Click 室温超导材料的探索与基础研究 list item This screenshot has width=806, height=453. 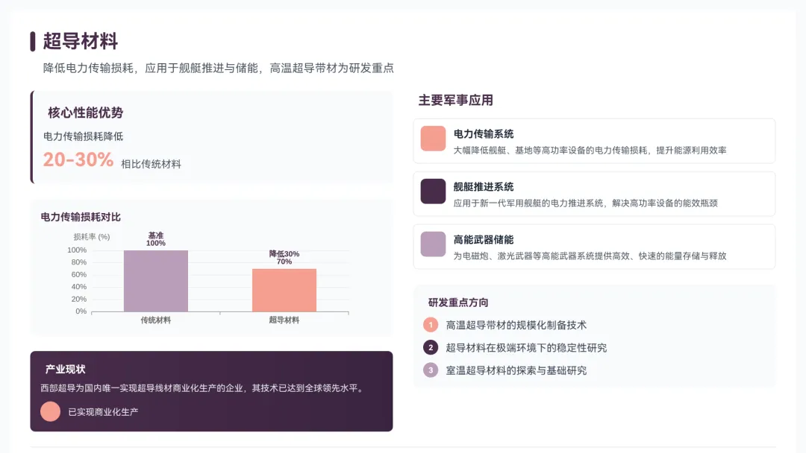click(516, 370)
